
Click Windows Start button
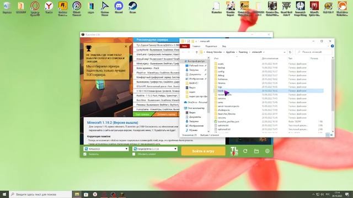(4, 194)
